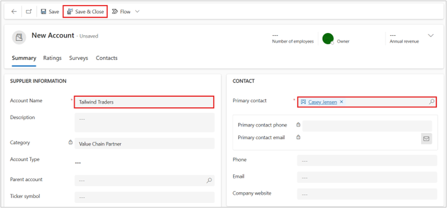Click the Save button
Image resolution: width=447 pixels, height=208 pixels.
50,11
